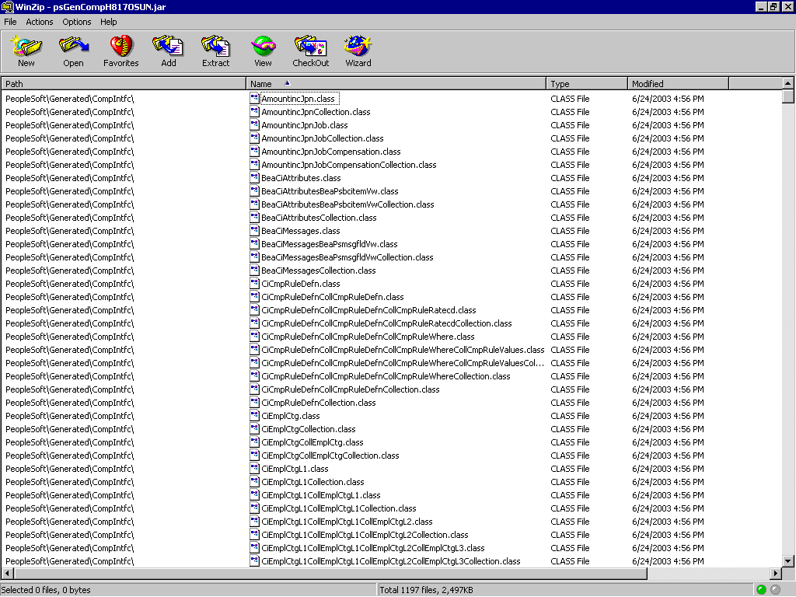
Task: Open the WinZip window system menu icon
Action: pos(6,6)
